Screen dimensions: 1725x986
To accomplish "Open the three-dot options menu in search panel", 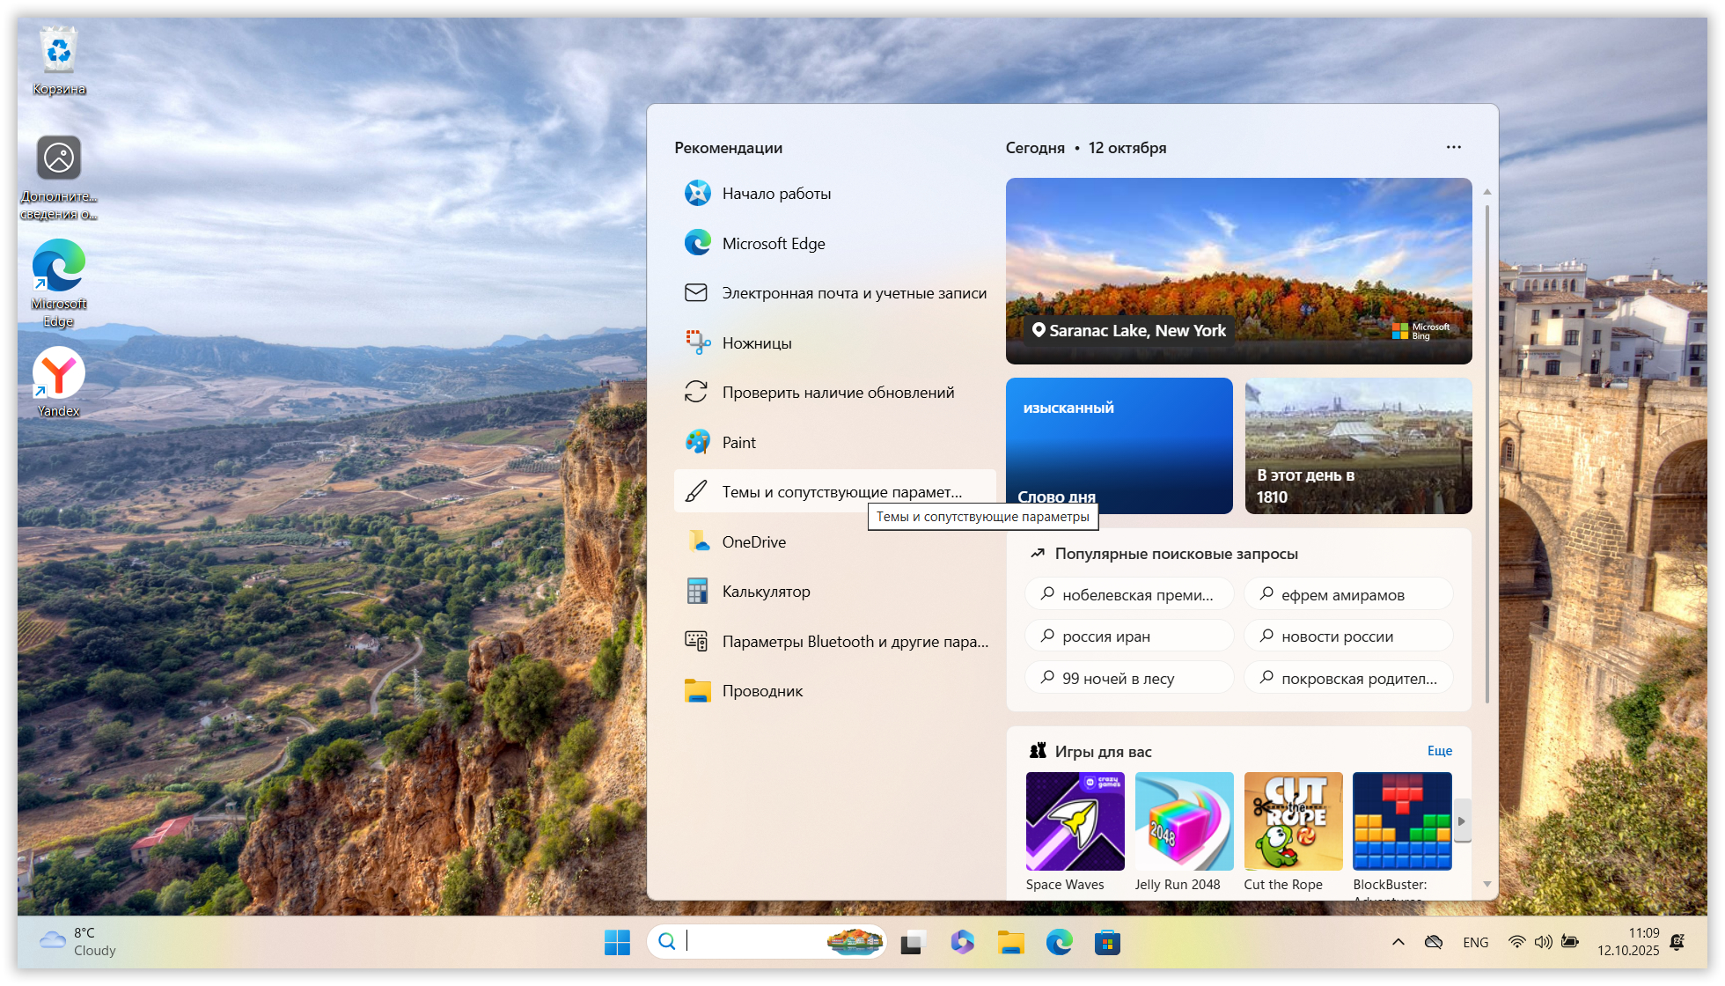I will pyautogui.click(x=1453, y=148).
